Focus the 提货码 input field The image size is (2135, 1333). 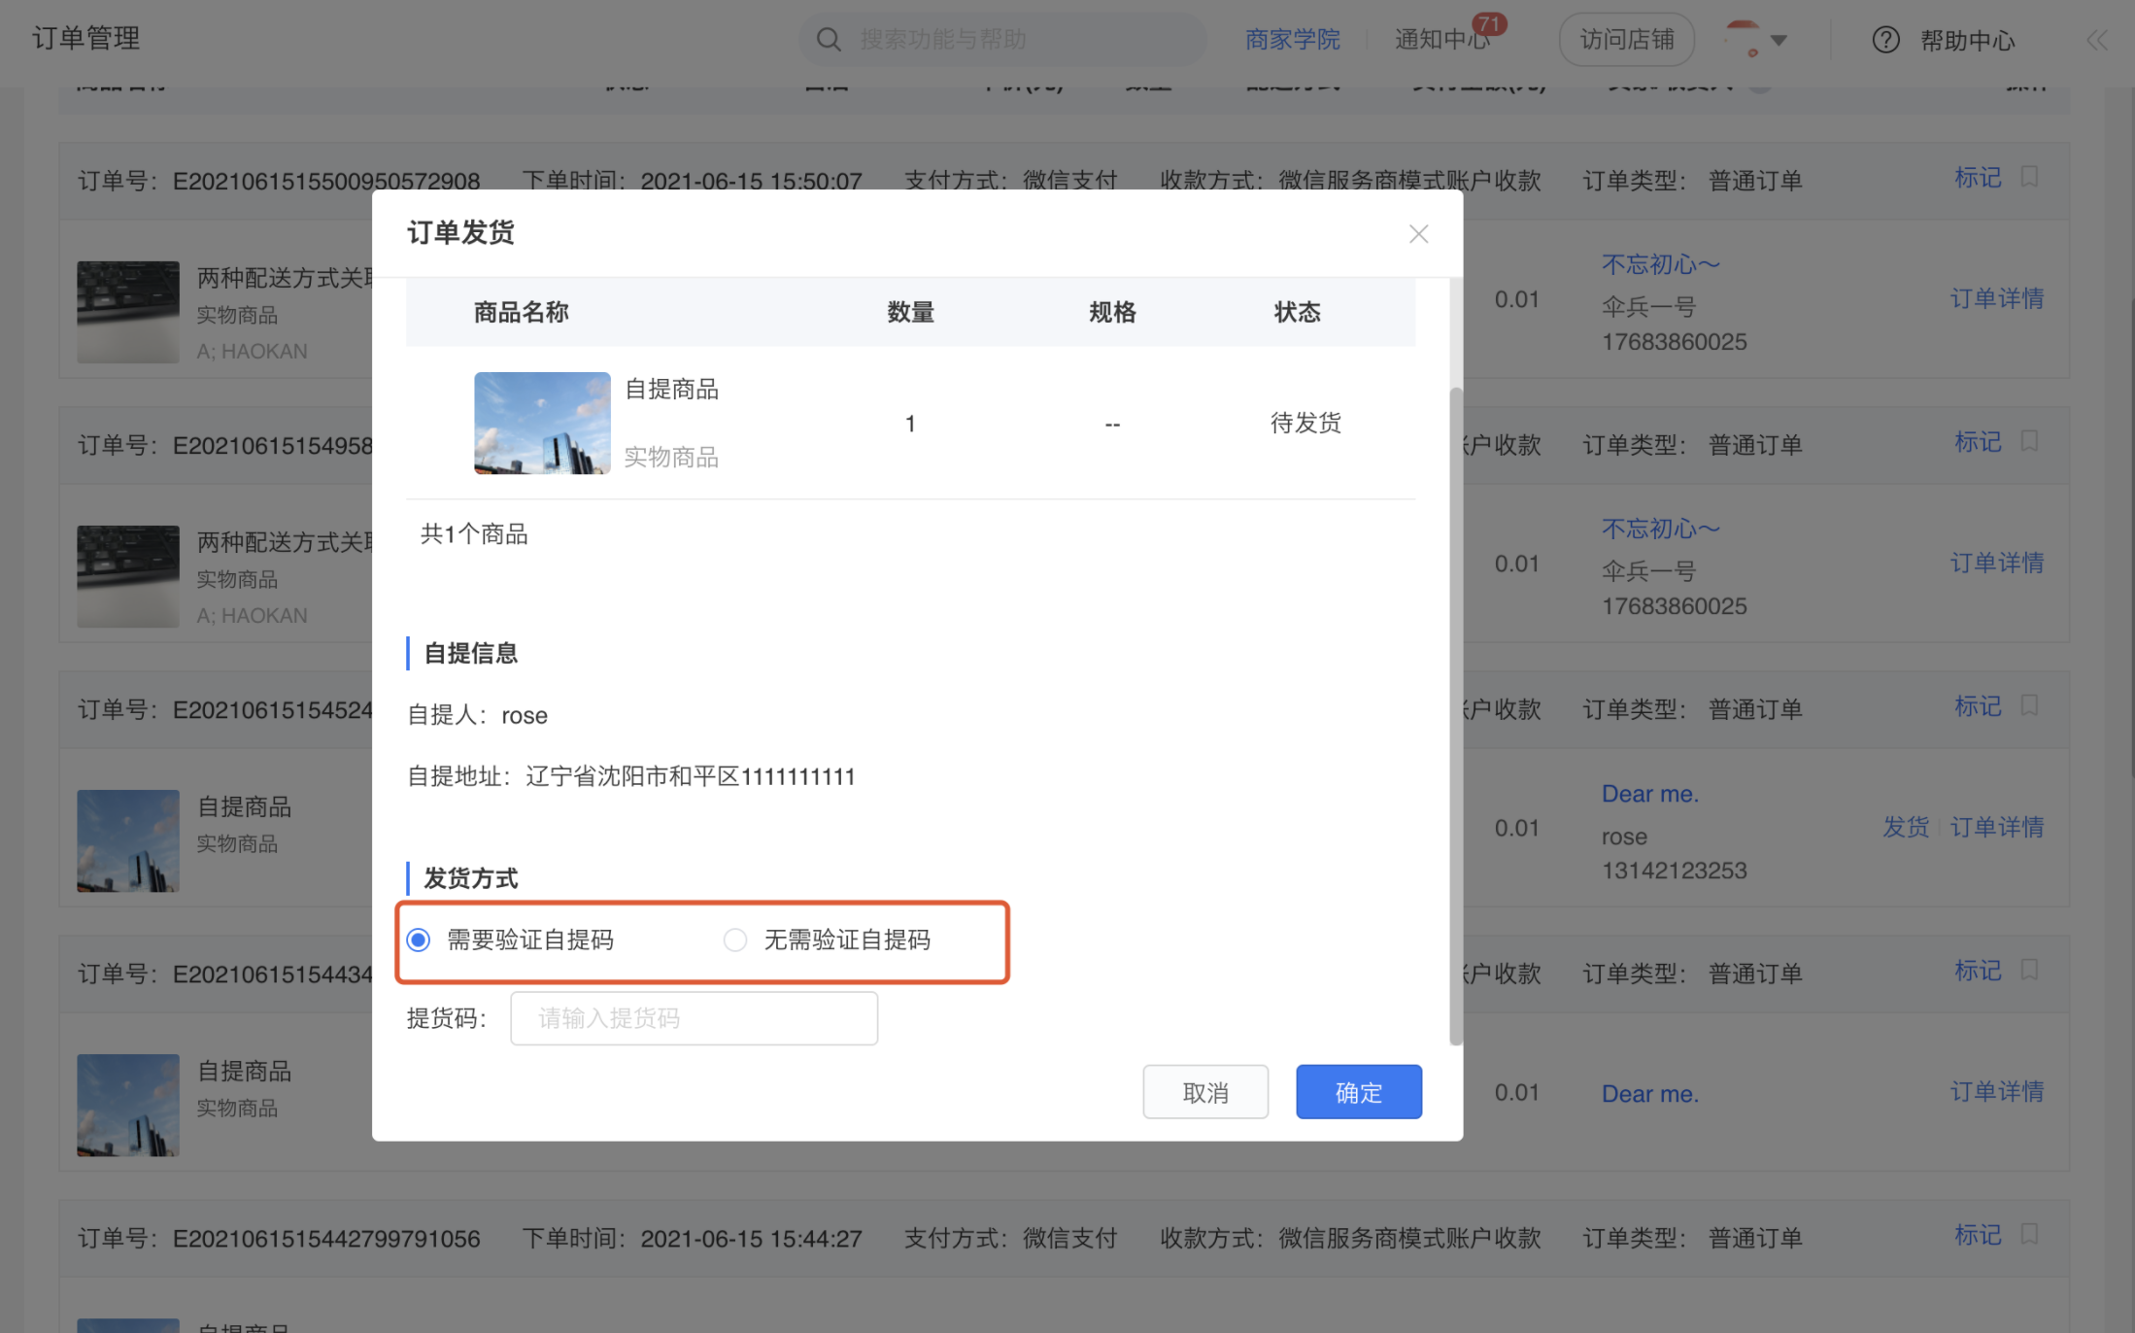tap(694, 1018)
